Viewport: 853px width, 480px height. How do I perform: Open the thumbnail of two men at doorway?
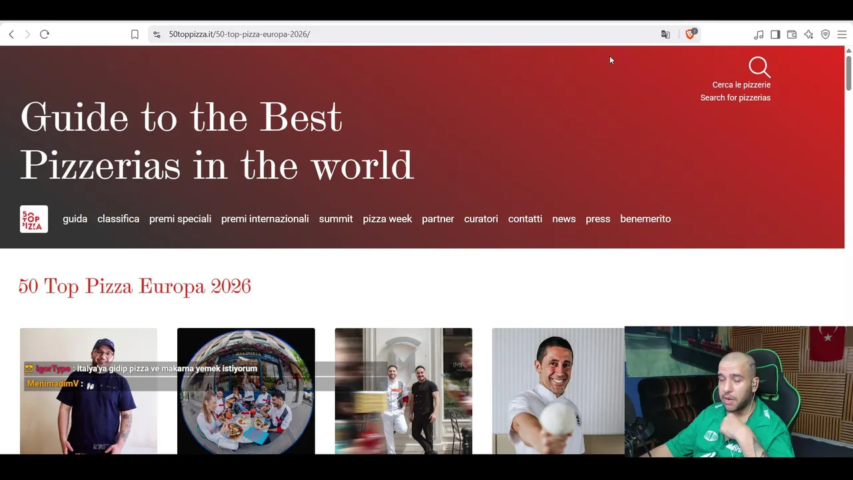(x=403, y=391)
